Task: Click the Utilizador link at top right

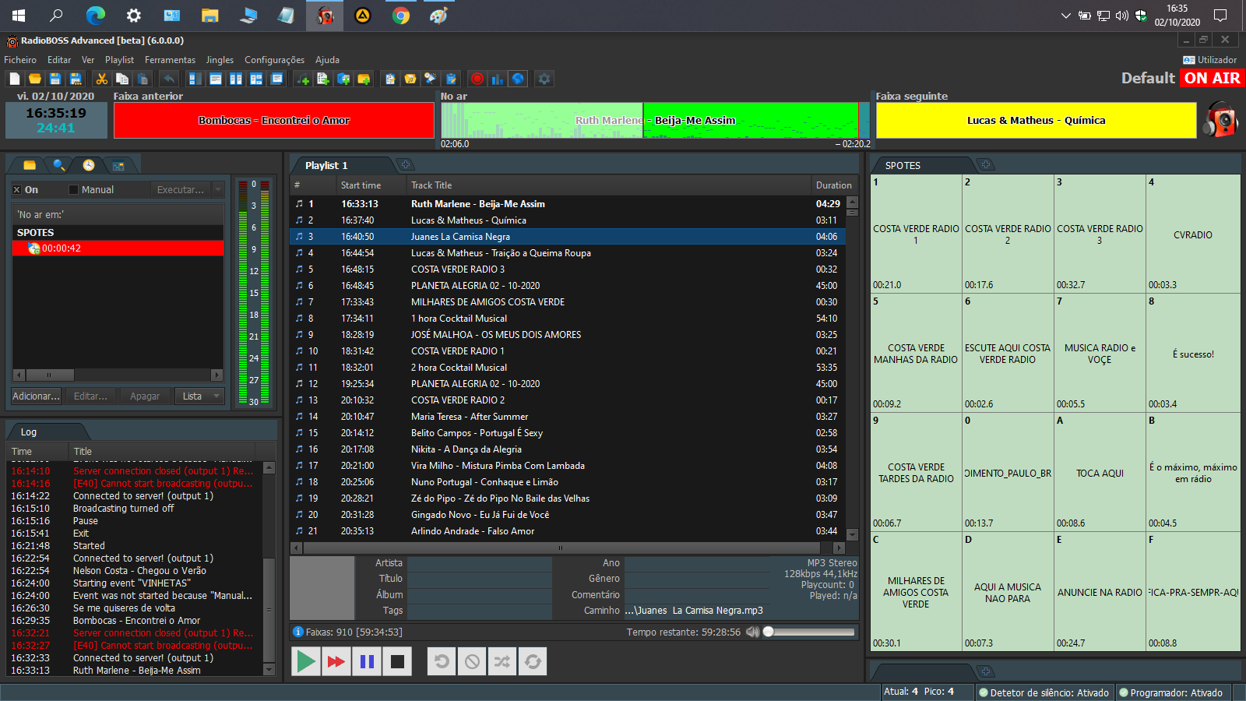Action: (x=1209, y=60)
